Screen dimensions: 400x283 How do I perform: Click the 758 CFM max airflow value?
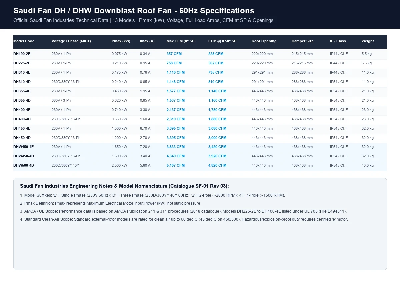(x=174, y=63)
